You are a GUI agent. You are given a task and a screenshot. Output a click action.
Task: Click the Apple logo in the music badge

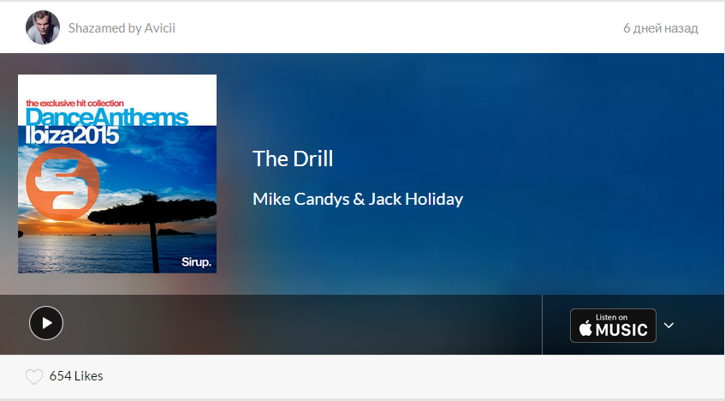click(x=585, y=328)
